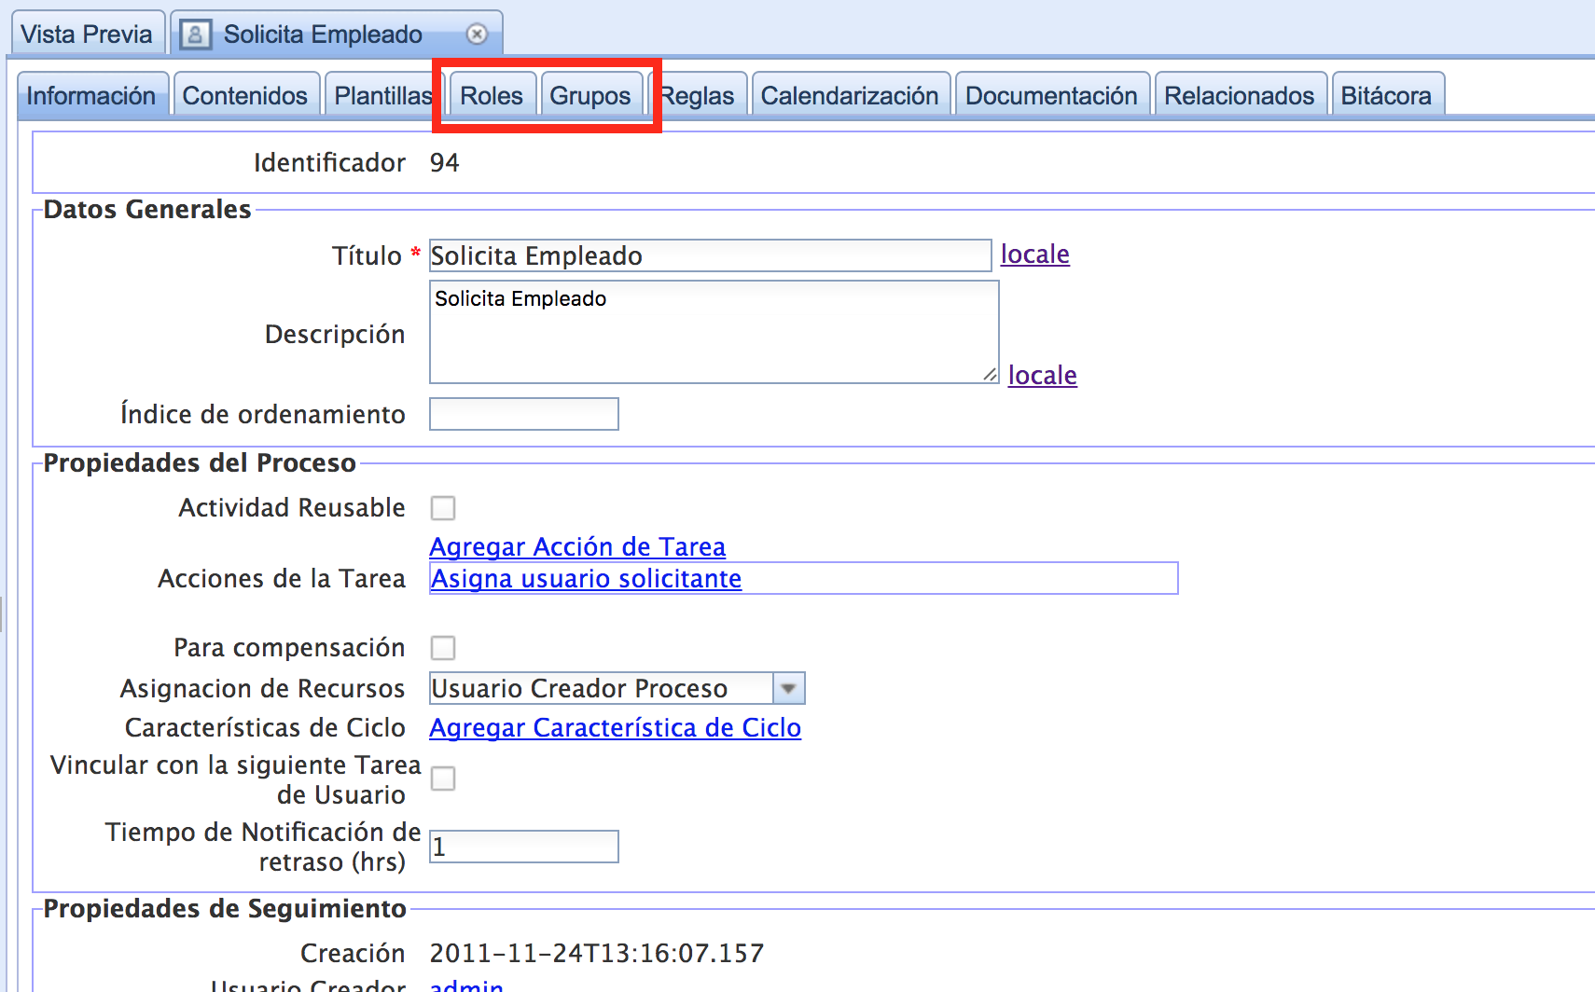1595x992 pixels.
Task: Select the Identificador value 94
Action: tap(445, 163)
